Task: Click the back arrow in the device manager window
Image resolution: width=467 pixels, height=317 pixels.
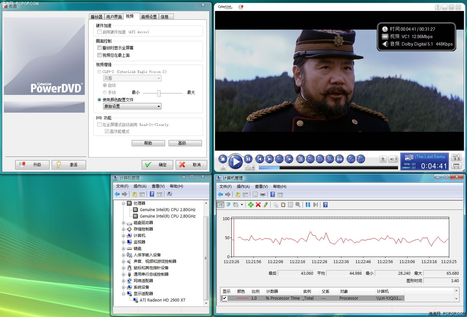Action: click(117, 194)
